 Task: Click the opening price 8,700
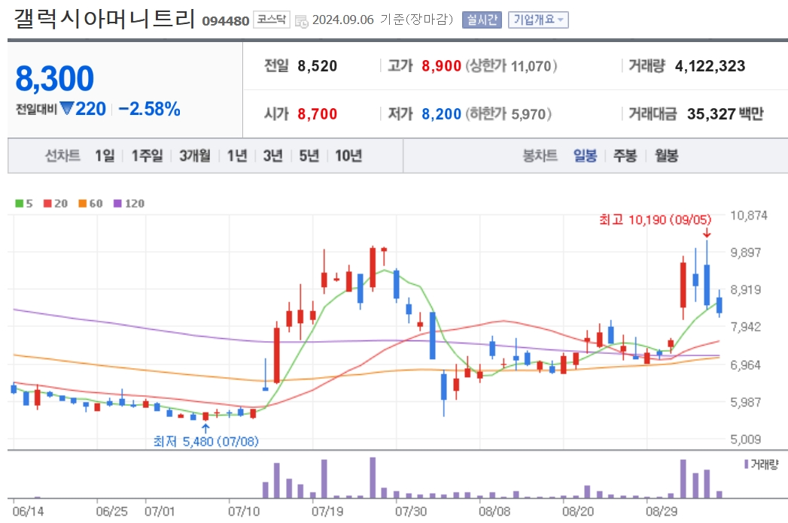(x=317, y=114)
